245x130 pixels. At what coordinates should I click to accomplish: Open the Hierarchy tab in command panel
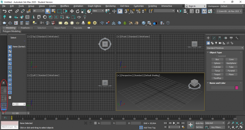click(x=220, y=38)
